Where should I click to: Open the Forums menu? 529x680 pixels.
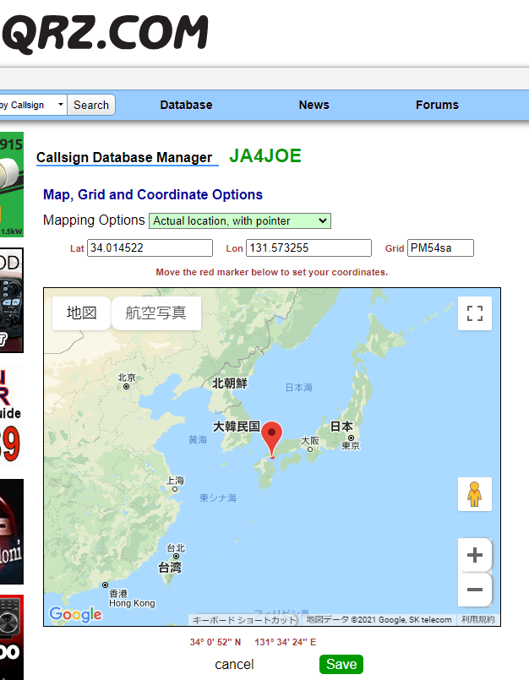[437, 105]
